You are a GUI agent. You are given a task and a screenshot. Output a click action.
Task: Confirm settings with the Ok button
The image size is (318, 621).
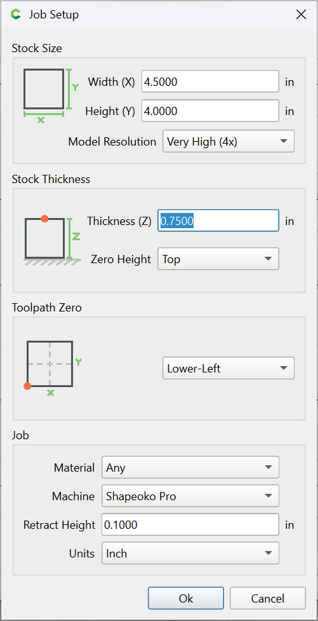point(186,598)
